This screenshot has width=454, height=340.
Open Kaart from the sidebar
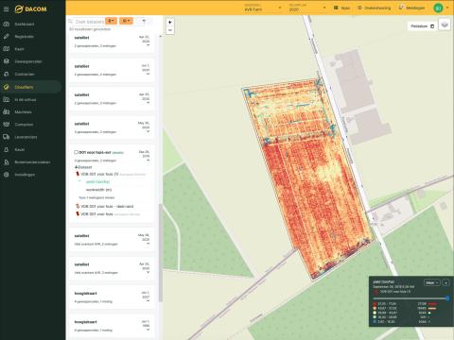(19, 49)
